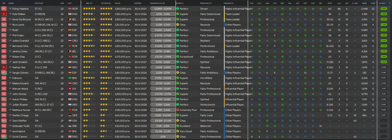Open Sergio Gómez's player profile
The height and width of the screenshot is (140, 392).
[x=20, y=73]
